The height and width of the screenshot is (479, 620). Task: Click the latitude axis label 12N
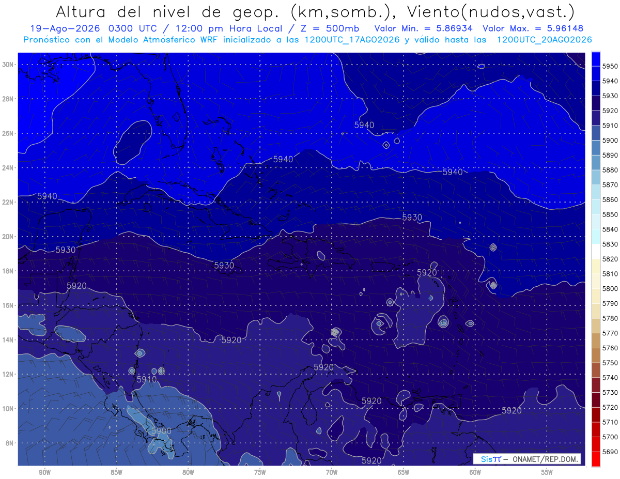9,374
